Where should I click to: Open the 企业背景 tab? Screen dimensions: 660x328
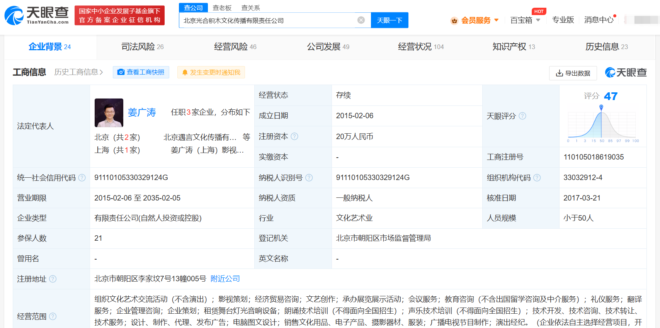(50, 47)
